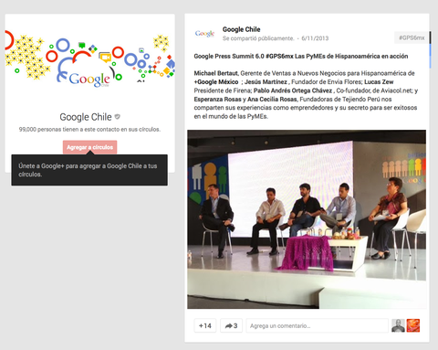Viewport: 438px width, 350px height.
Task: Click the red-orange commenter avatar thumbnail
Action: pos(413,325)
